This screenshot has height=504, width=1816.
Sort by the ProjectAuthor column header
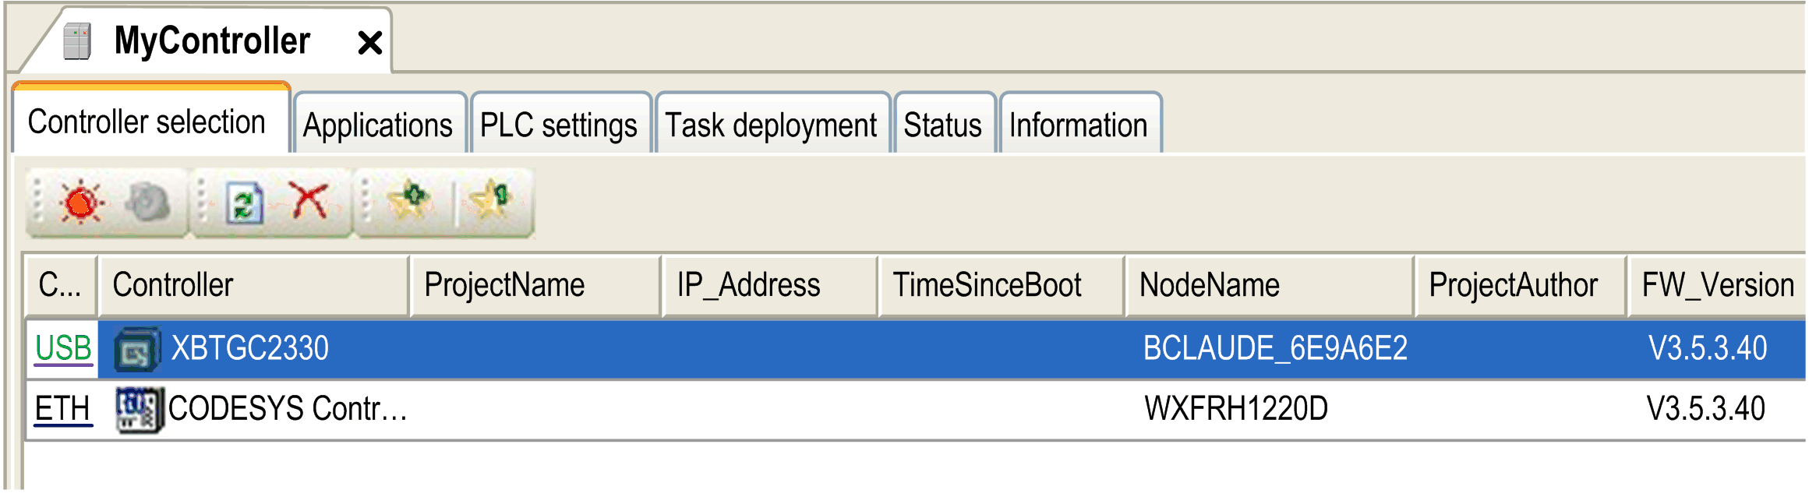[1521, 285]
